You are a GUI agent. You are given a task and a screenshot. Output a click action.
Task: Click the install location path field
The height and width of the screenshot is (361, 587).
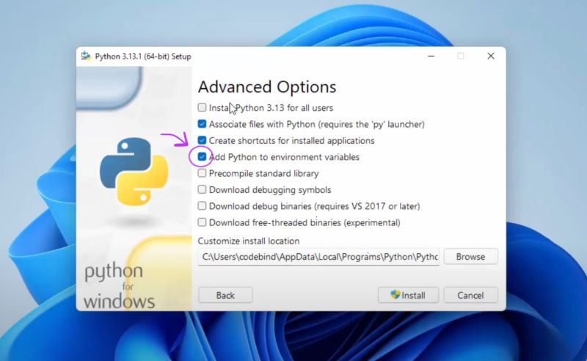coord(318,257)
